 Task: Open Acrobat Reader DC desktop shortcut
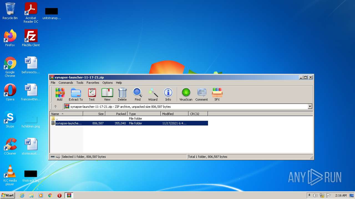pos(31,13)
